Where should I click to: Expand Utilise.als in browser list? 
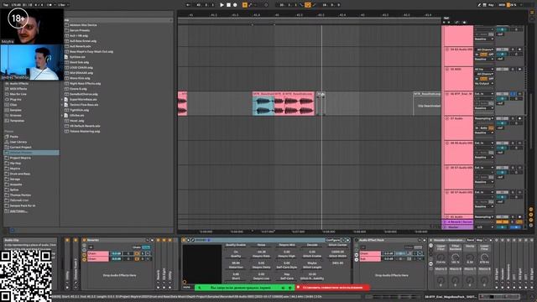pos(62,116)
